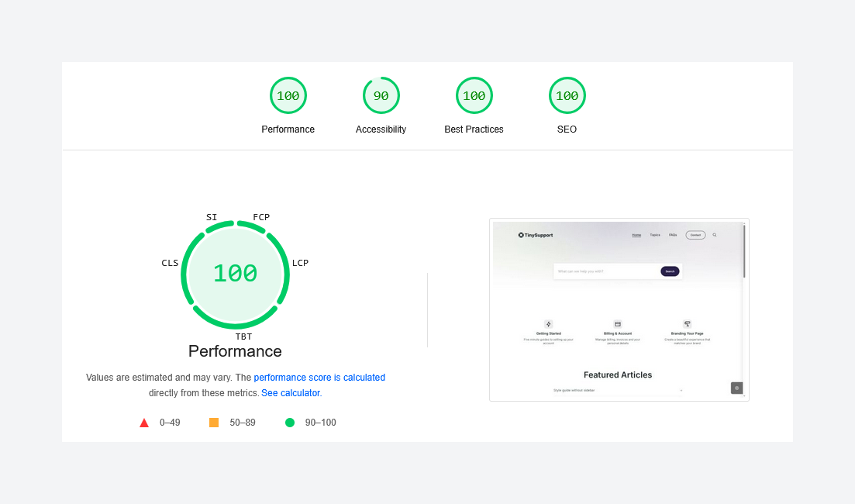855x504 pixels.
Task: Click the Contact button in the preview
Action: [x=695, y=235]
